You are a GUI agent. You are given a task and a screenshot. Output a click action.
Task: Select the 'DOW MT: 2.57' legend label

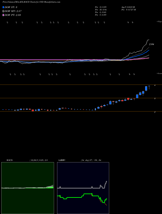pyautogui.click(x=13, y=11)
